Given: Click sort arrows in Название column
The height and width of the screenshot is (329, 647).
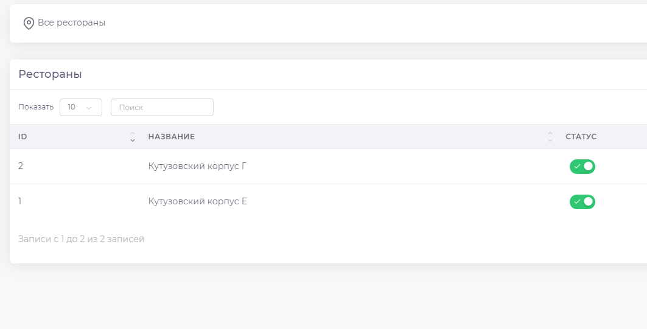Looking at the screenshot, I should coord(550,137).
